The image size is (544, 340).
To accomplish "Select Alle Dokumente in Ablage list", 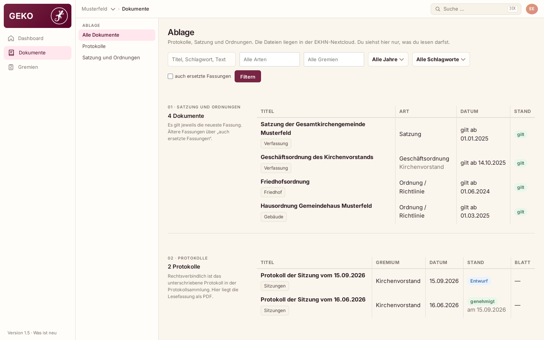I will [117, 35].
